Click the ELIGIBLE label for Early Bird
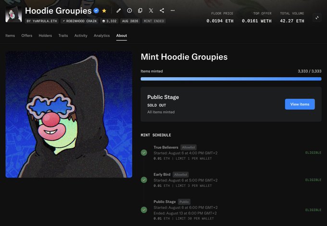This screenshot has width=327, height=226. [313, 180]
